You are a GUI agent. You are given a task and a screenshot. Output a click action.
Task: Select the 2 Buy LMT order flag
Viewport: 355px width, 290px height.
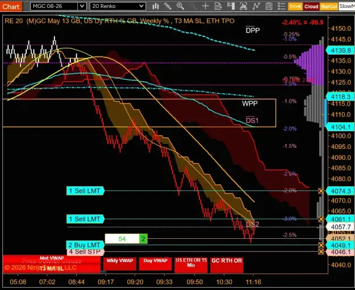click(x=85, y=245)
